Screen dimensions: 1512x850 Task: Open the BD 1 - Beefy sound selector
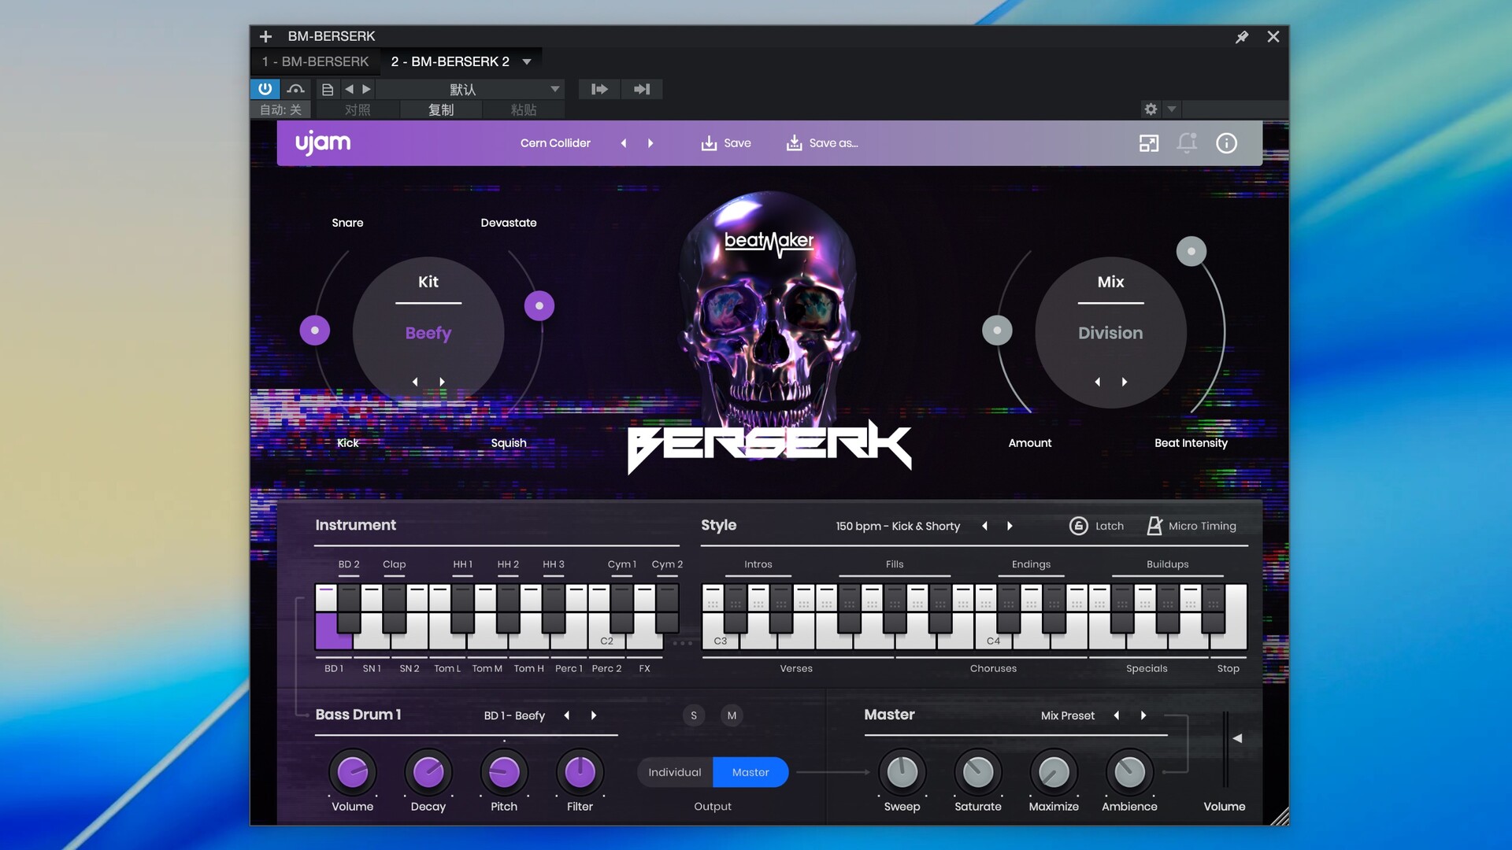(514, 715)
